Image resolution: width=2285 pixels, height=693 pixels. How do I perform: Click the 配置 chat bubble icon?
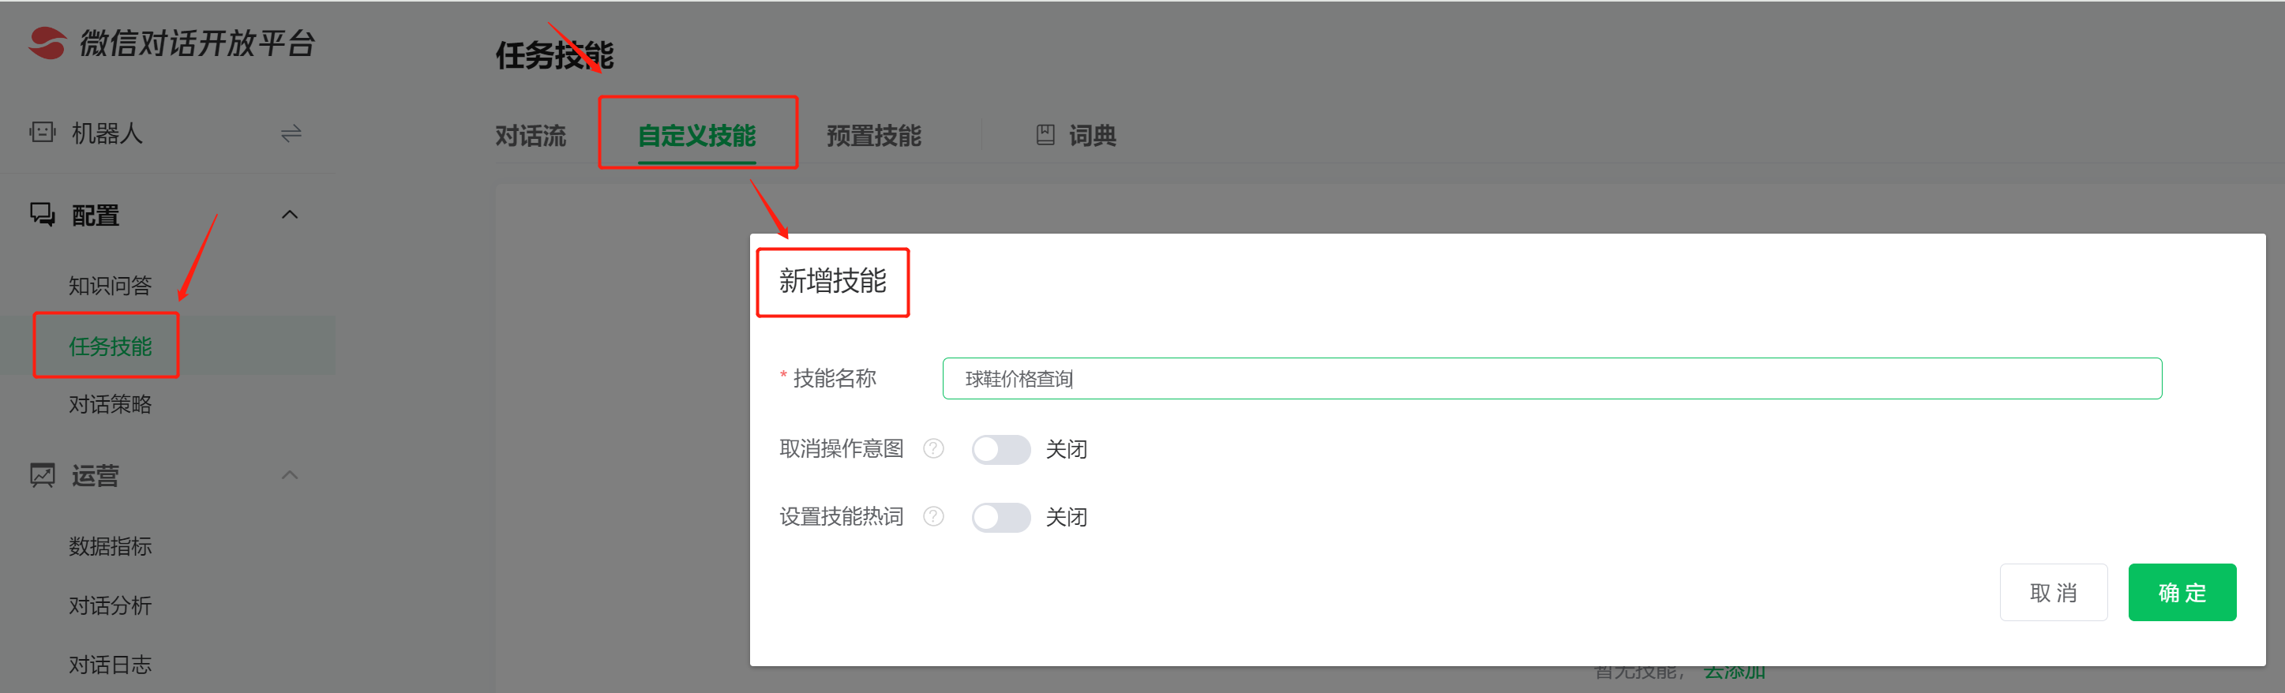point(42,215)
